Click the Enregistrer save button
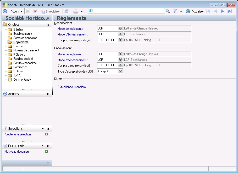This screenshot has height=173, width=238. point(50,11)
